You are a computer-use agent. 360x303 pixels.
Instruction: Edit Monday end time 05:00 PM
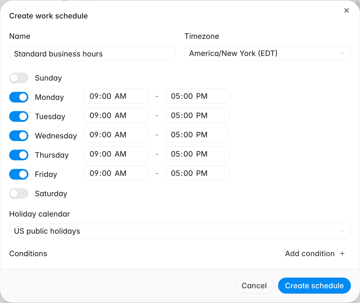point(198,96)
